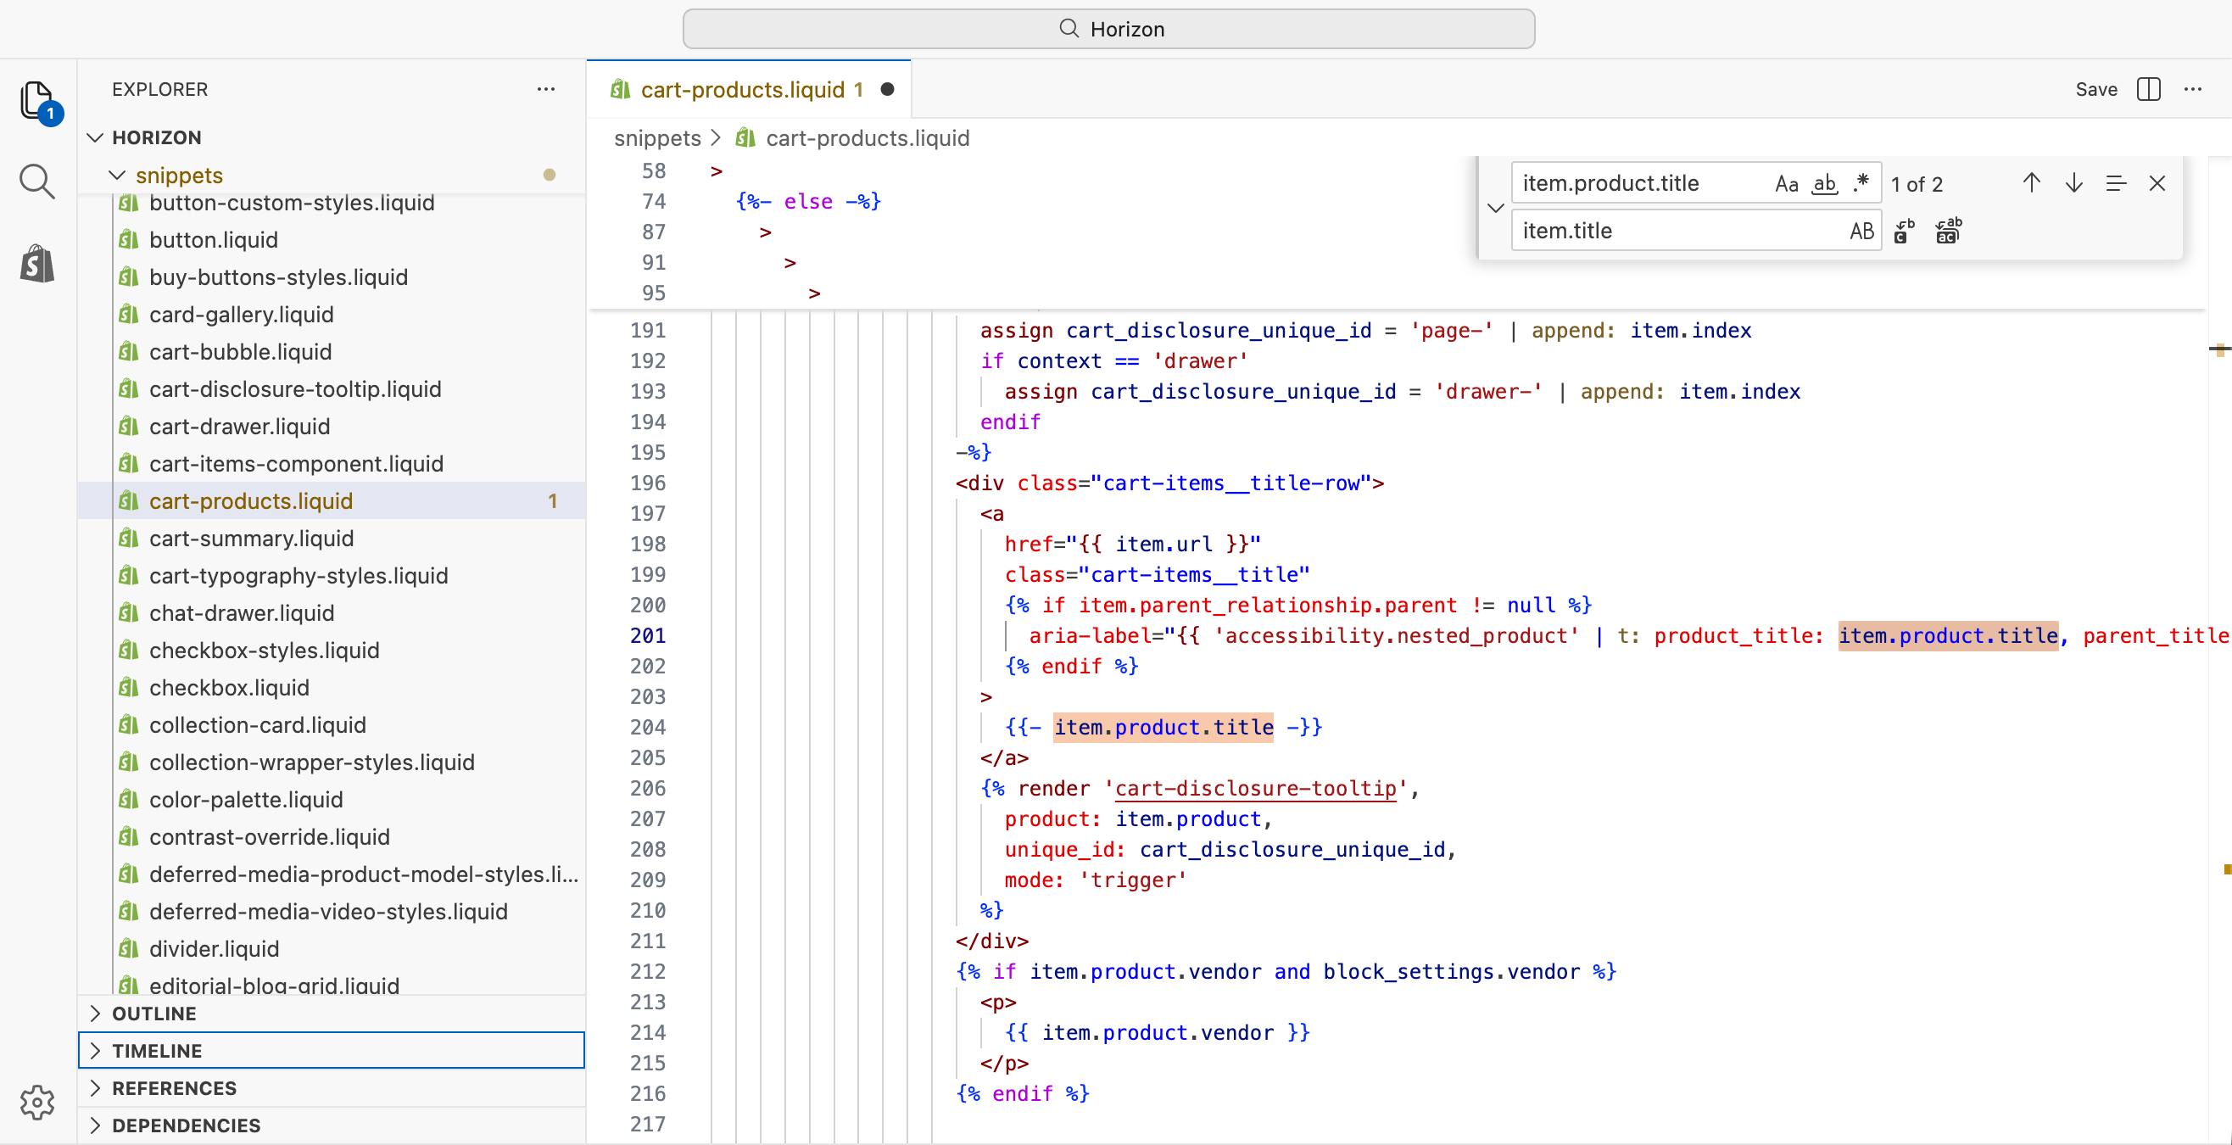
Task: Collapse the replace row with the chevron
Action: click(x=1496, y=207)
